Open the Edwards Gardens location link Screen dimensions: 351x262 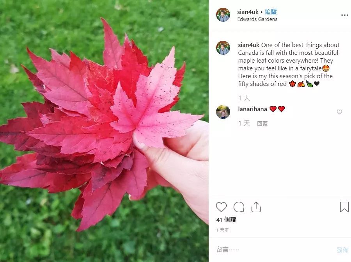point(257,19)
